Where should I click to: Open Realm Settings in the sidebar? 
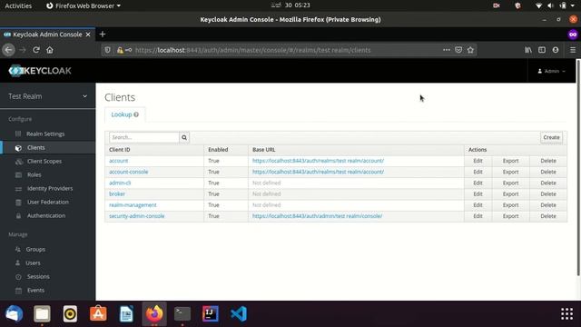[45, 134]
